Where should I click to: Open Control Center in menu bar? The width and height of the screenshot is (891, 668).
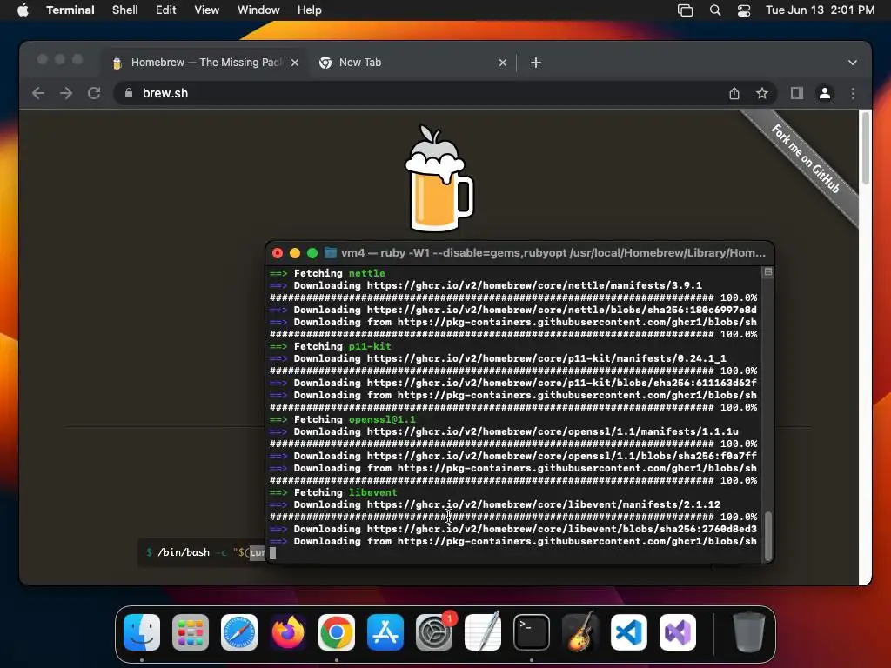[x=744, y=10]
